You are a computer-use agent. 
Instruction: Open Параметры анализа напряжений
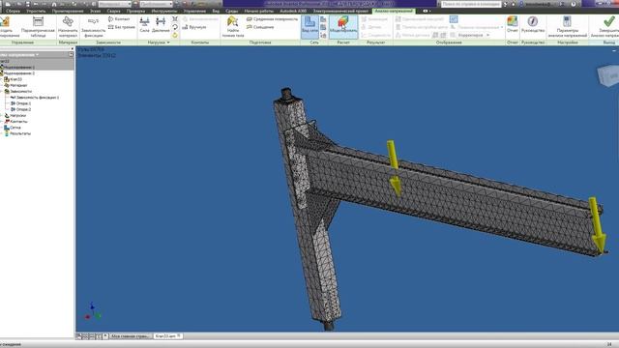[x=568, y=27]
